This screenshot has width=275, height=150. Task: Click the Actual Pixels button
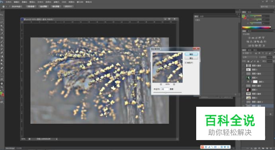31,6
